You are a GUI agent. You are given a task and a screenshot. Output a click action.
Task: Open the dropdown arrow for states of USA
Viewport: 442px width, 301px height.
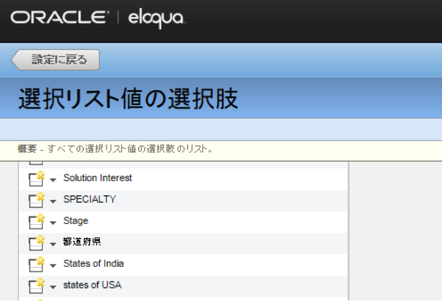(x=53, y=287)
